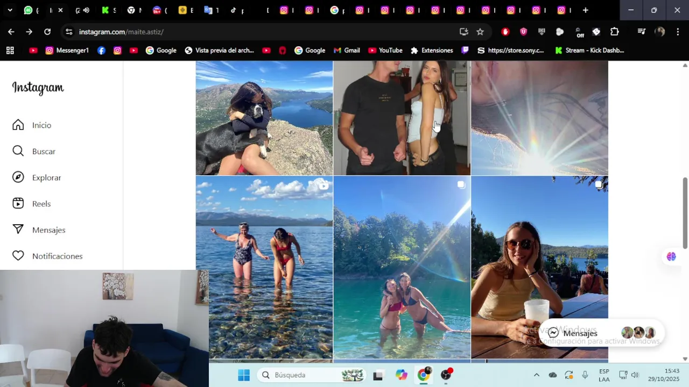Open Stream - Kick Dashb... bookmark

tap(589, 51)
